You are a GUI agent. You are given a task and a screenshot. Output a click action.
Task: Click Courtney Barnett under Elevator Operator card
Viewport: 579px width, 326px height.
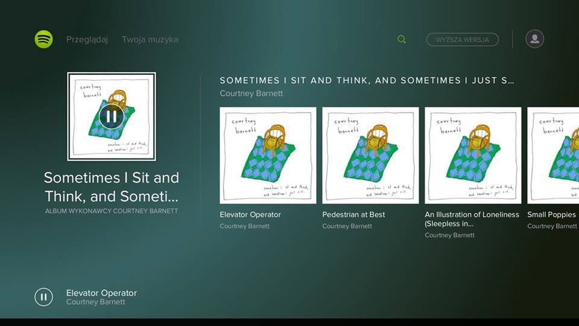click(244, 226)
